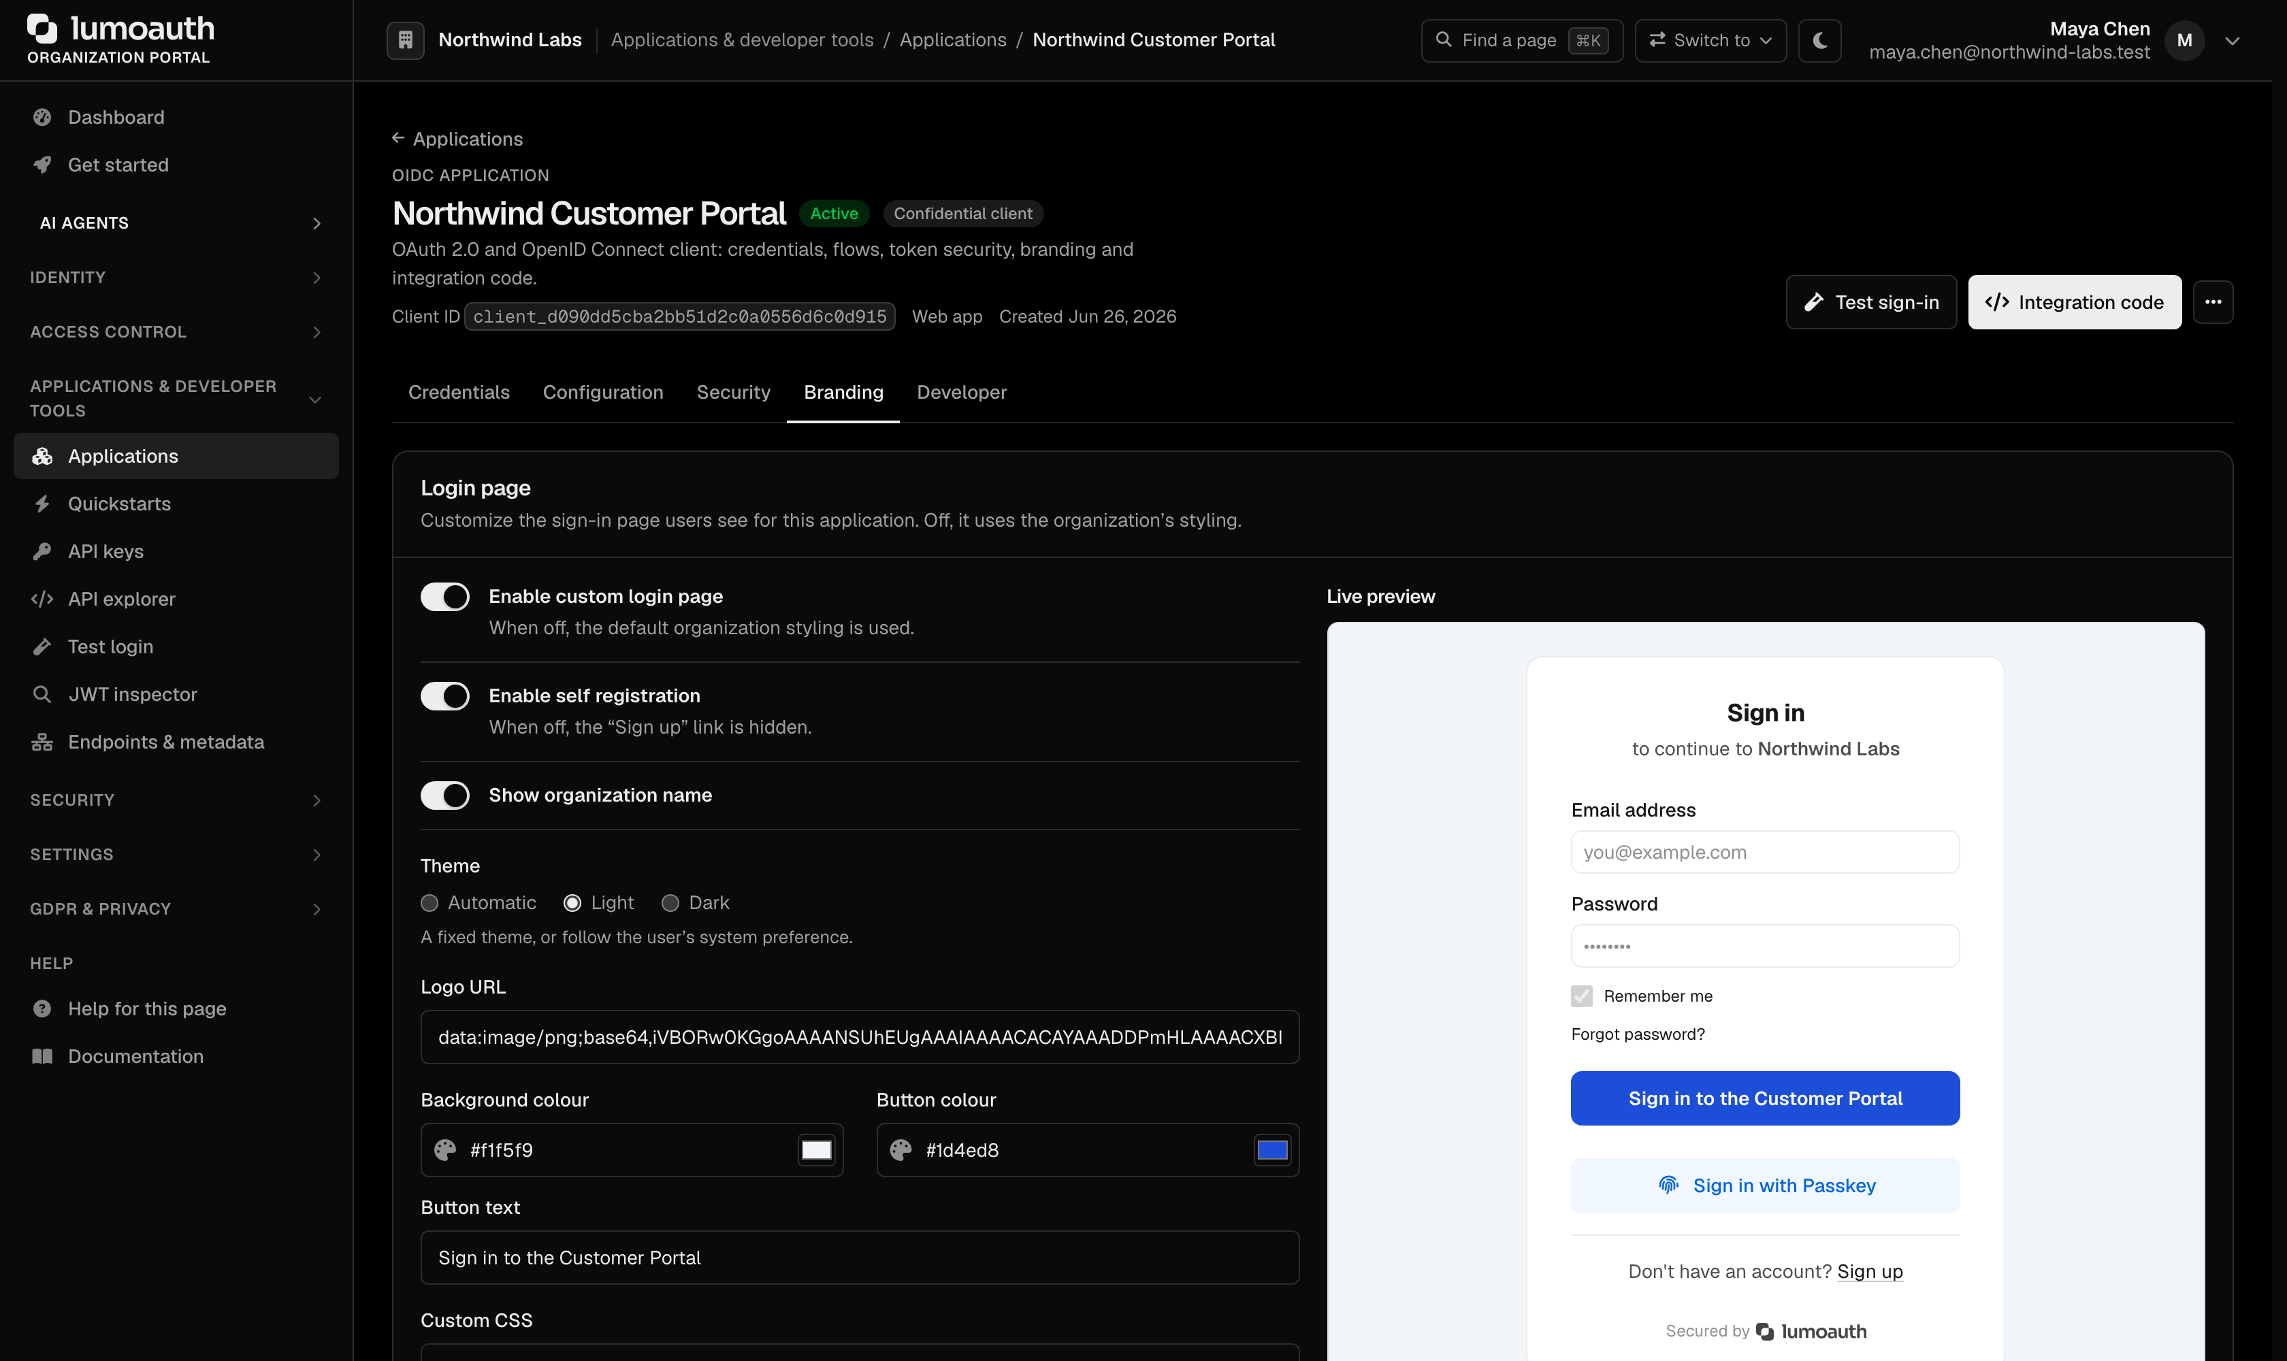Viewport: 2287px width, 1361px height.
Task: Click the palette icon in Background colour
Action: pyautogui.click(x=445, y=1150)
